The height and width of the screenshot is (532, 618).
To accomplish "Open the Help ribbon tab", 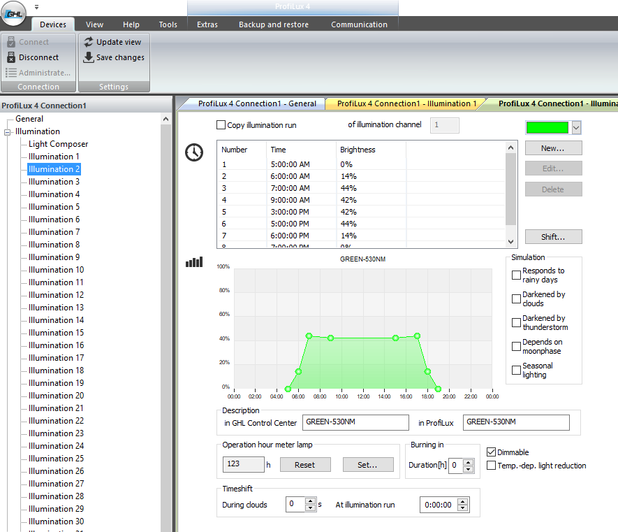I will (x=131, y=24).
